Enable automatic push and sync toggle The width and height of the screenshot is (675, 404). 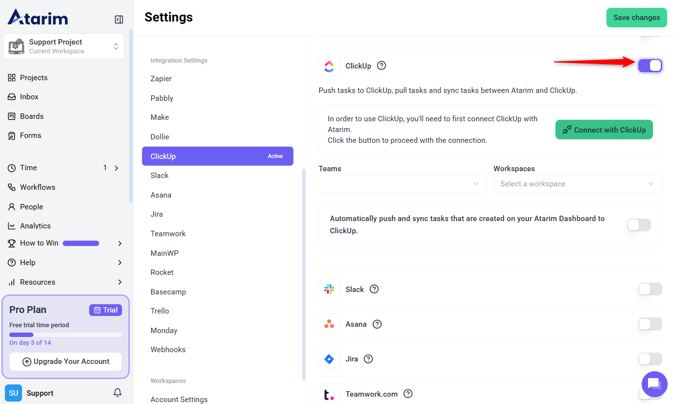pos(639,225)
